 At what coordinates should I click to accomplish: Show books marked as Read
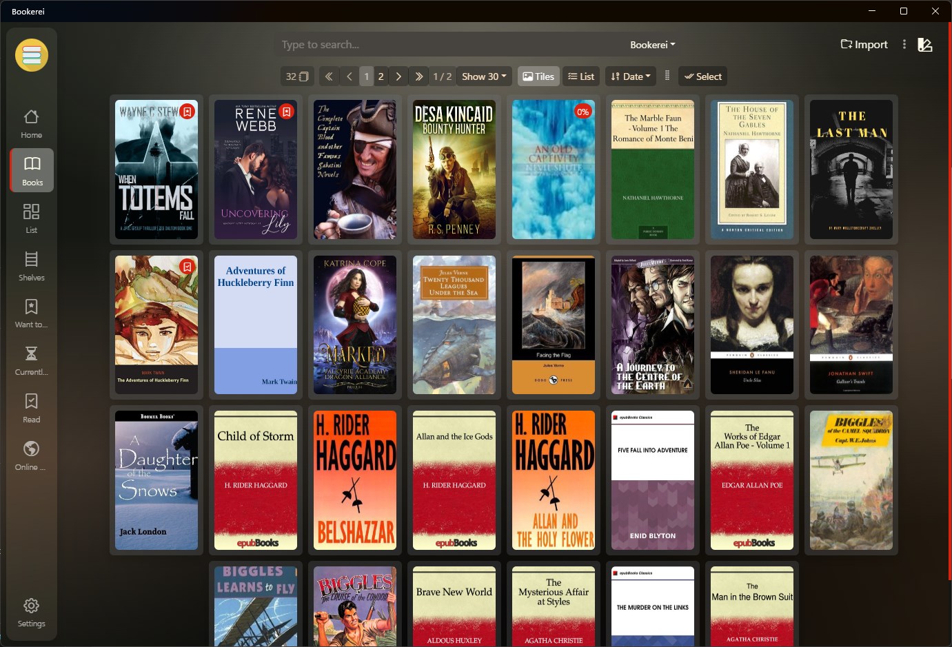pos(32,407)
